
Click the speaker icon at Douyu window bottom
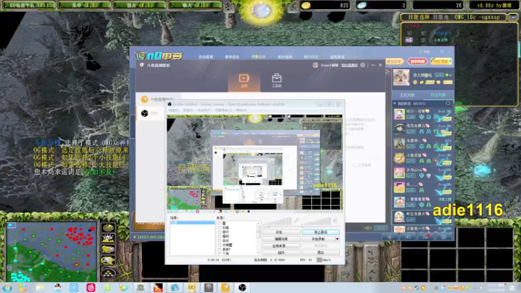click(x=368, y=228)
